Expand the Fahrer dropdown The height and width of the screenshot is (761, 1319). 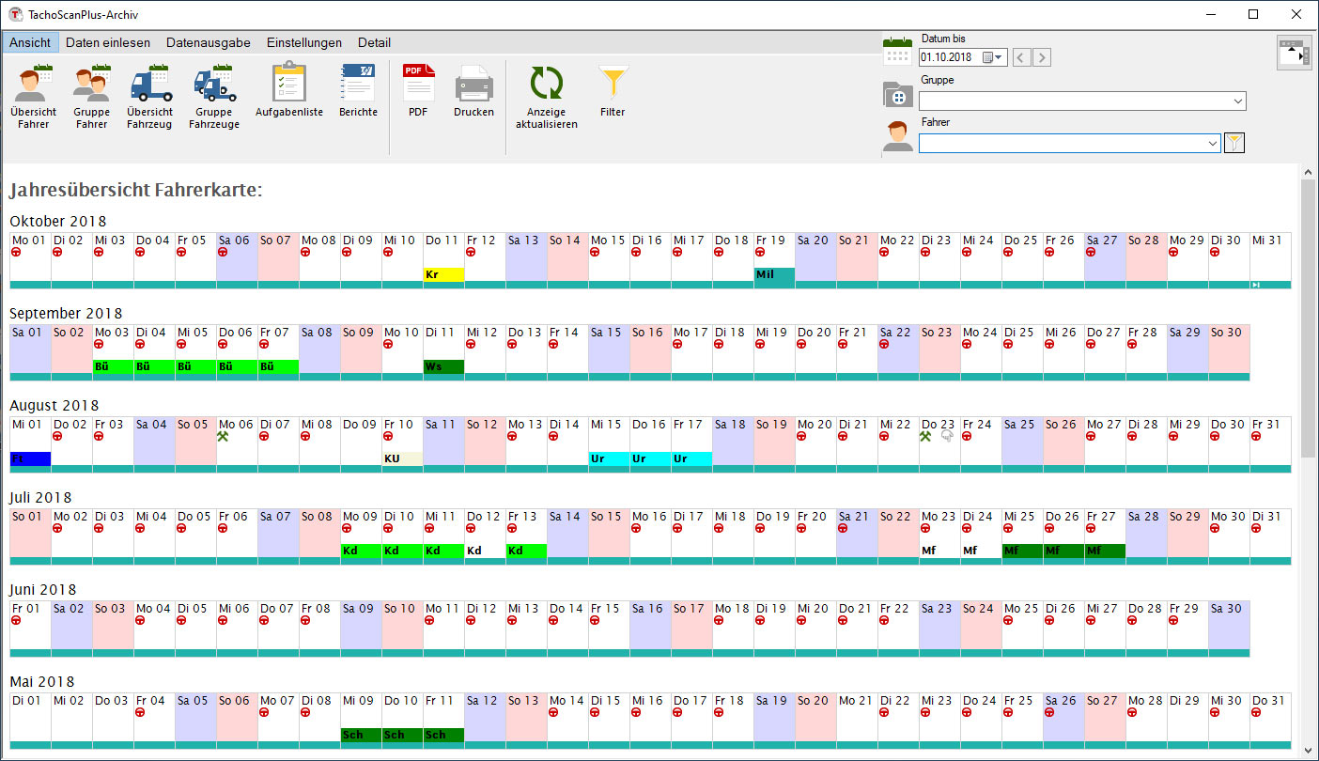coord(1212,143)
